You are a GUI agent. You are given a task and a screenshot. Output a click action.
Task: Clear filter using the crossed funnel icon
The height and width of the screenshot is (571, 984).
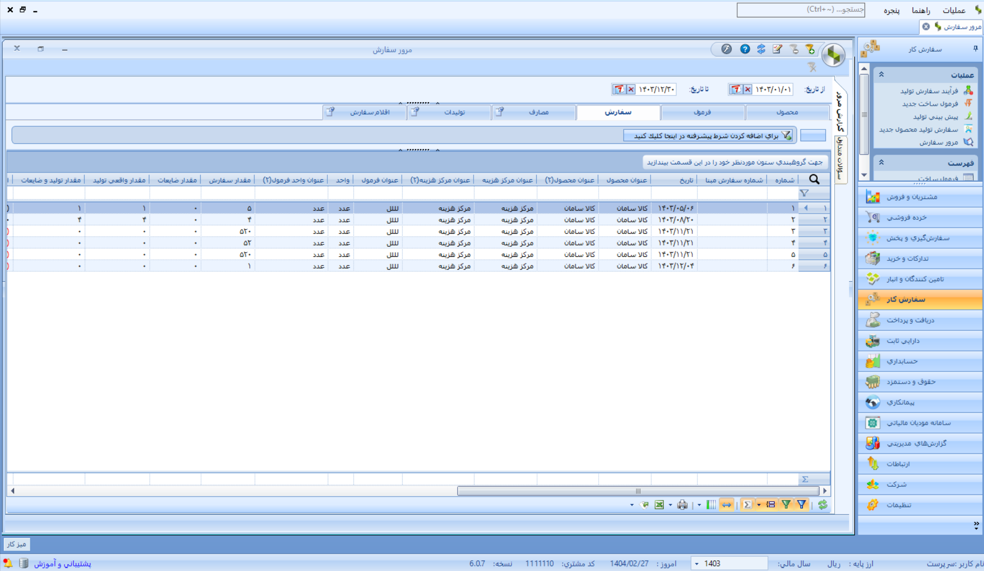pos(812,67)
